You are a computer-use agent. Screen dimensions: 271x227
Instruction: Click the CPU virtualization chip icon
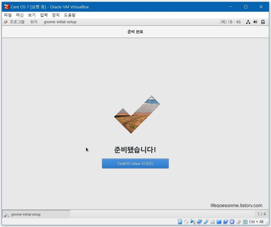coord(232,222)
